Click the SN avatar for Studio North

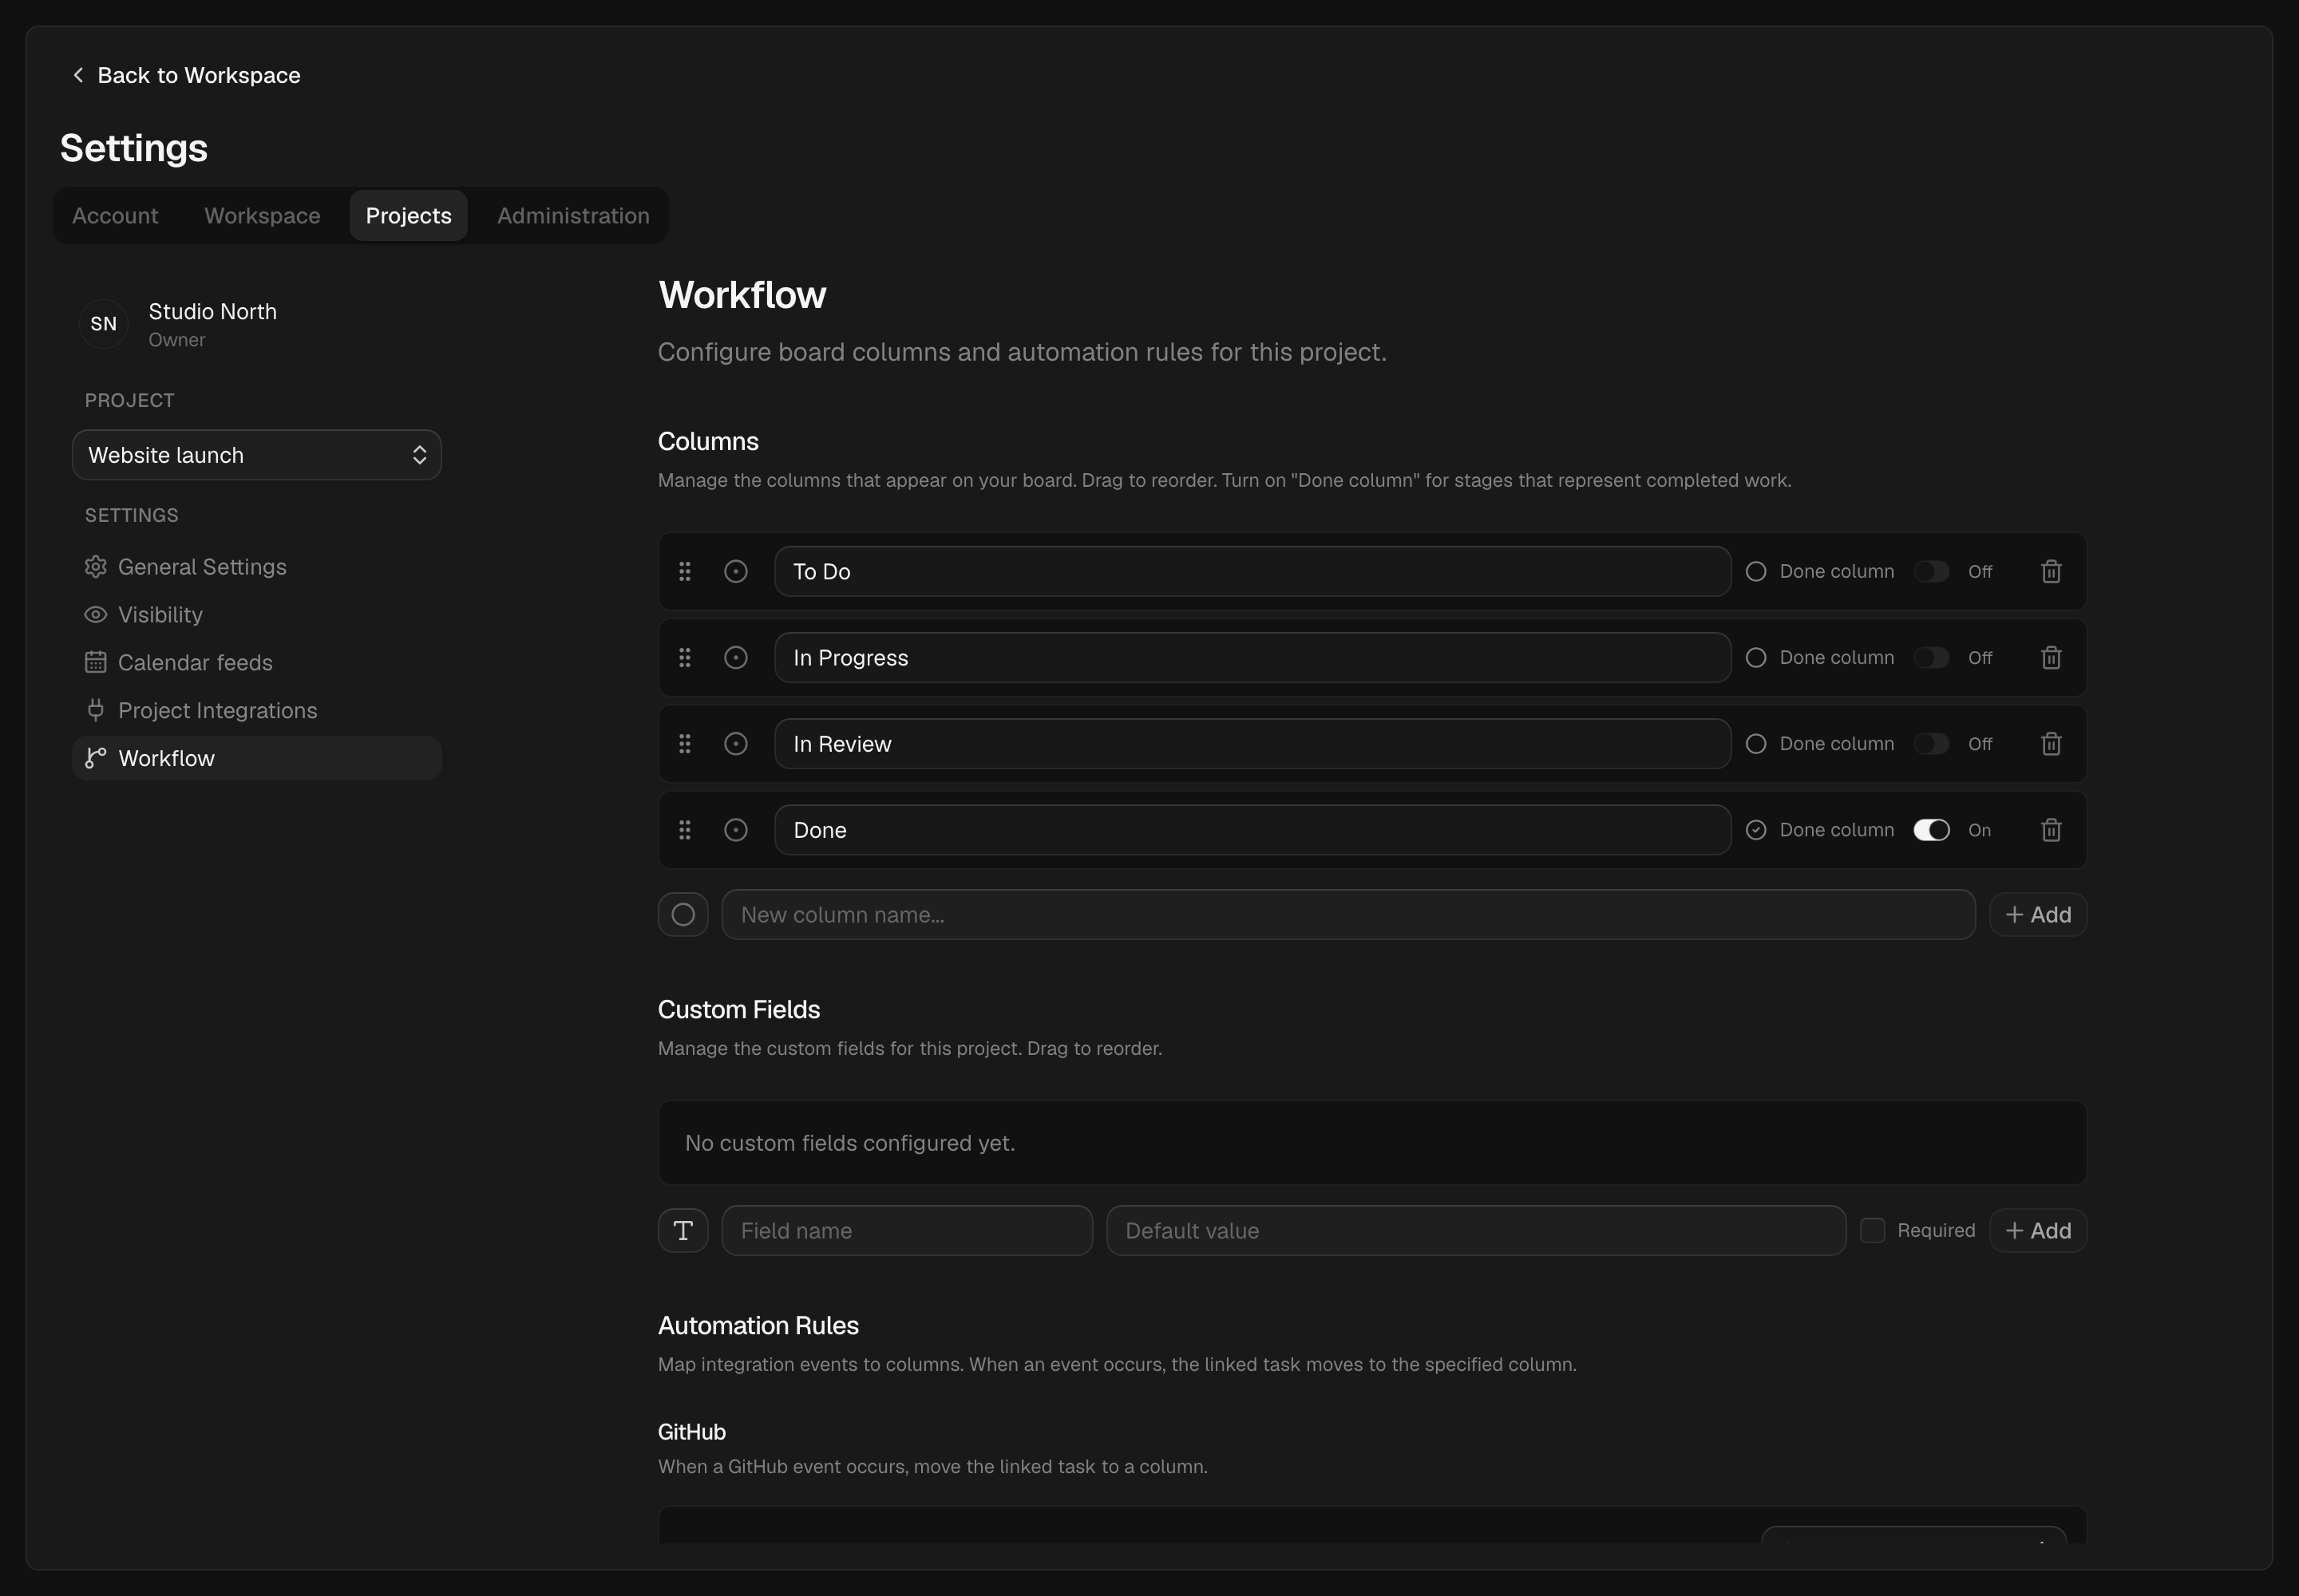pos(103,323)
